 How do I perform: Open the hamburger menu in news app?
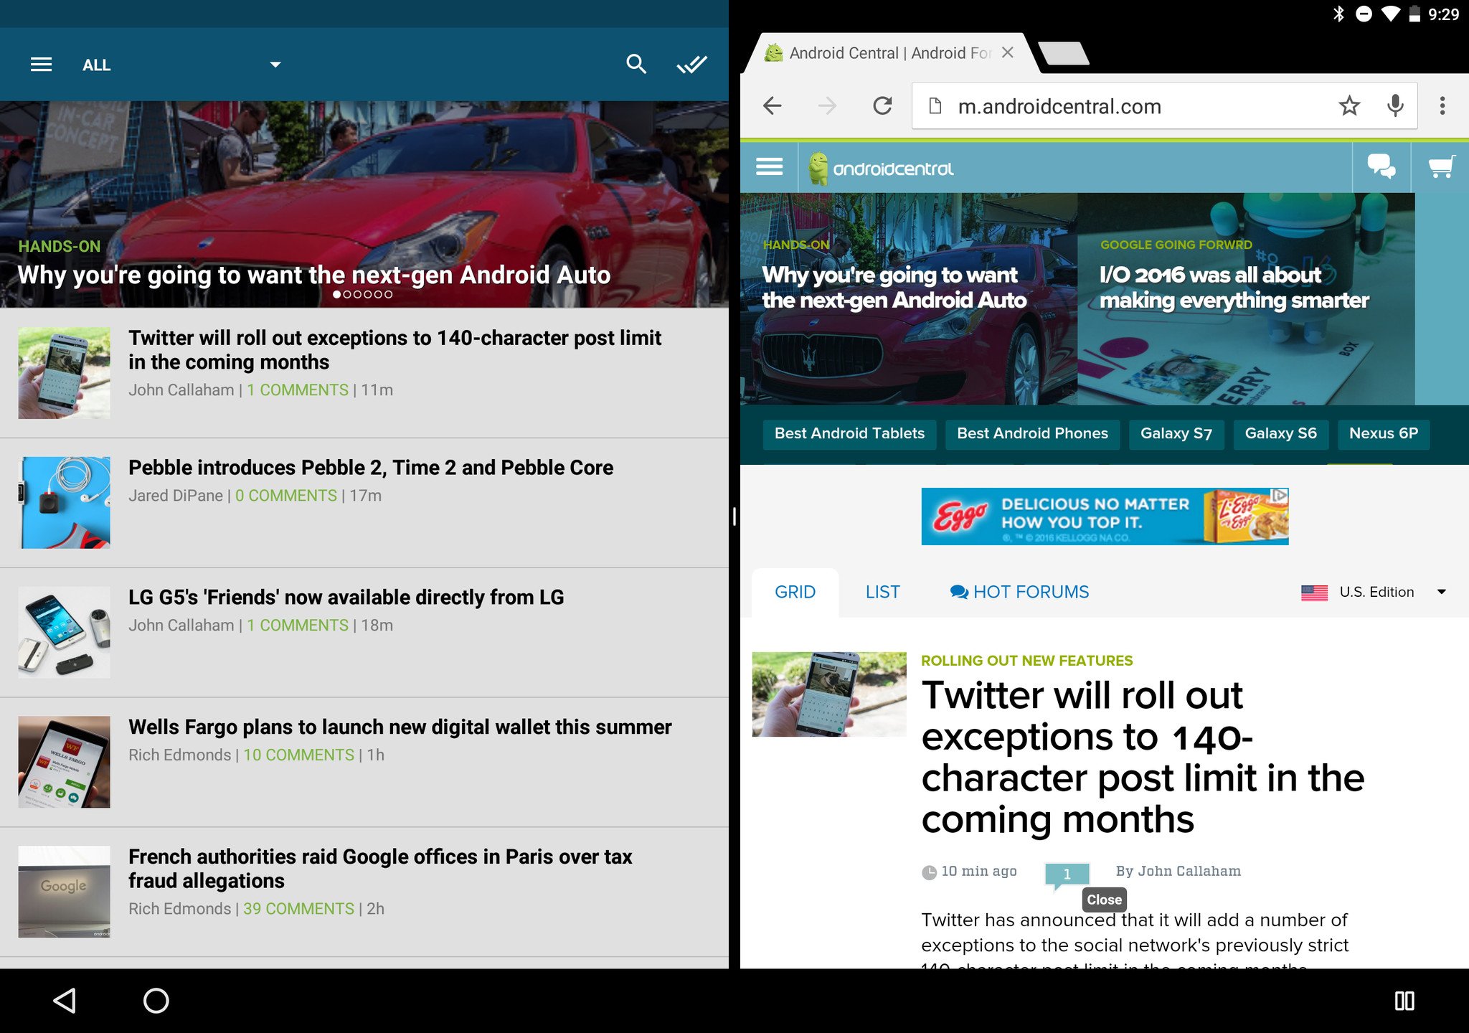(41, 65)
